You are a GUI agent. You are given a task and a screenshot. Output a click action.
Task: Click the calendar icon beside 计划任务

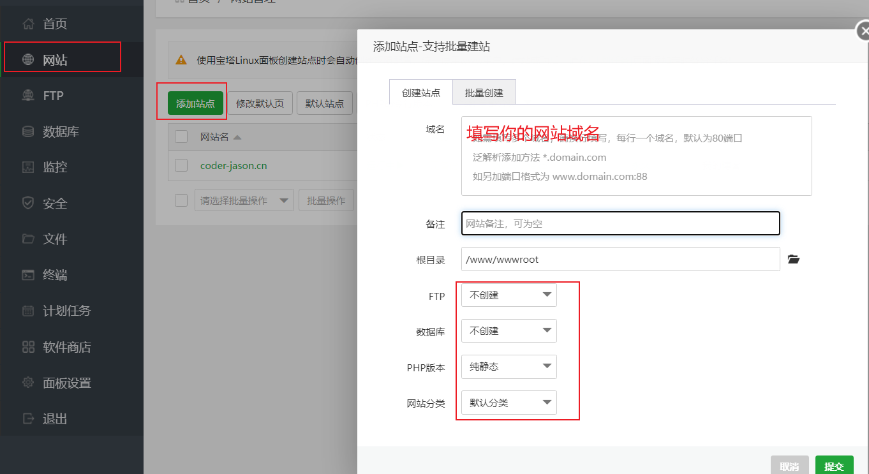(28, 311)
